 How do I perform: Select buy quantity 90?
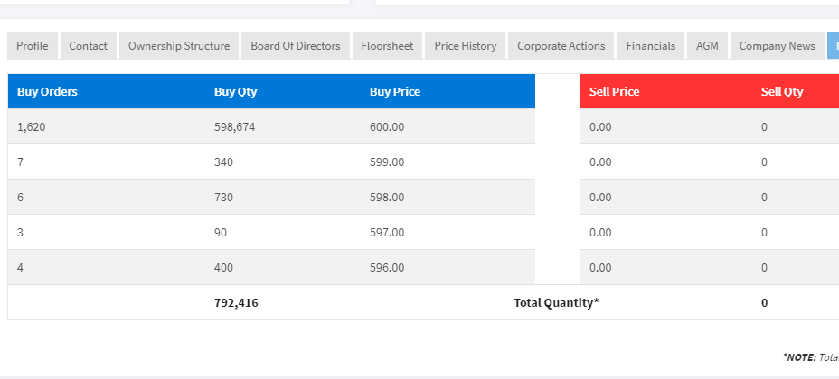221,233
